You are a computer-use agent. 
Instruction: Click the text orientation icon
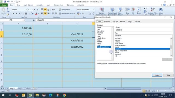[x=53, y=10]
